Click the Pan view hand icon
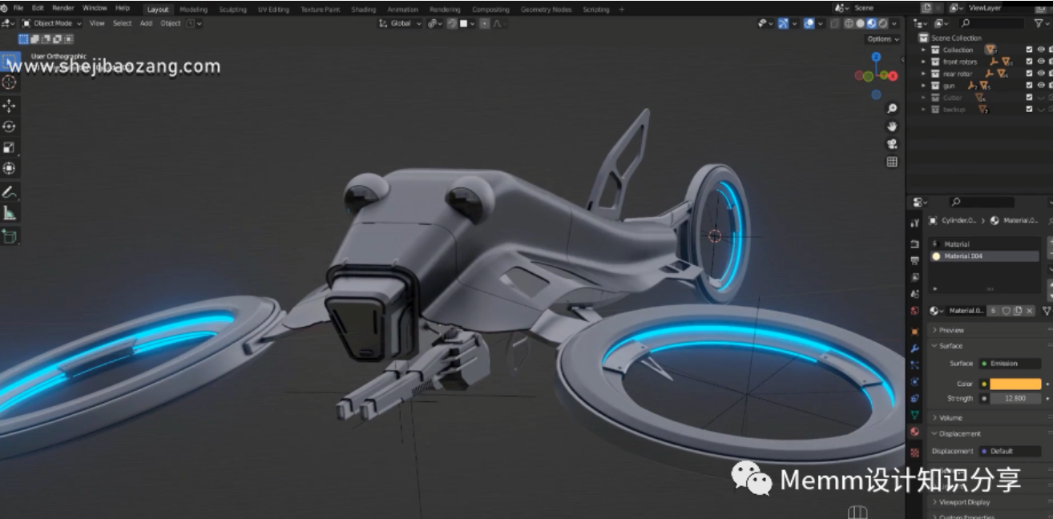 point(892,127)
